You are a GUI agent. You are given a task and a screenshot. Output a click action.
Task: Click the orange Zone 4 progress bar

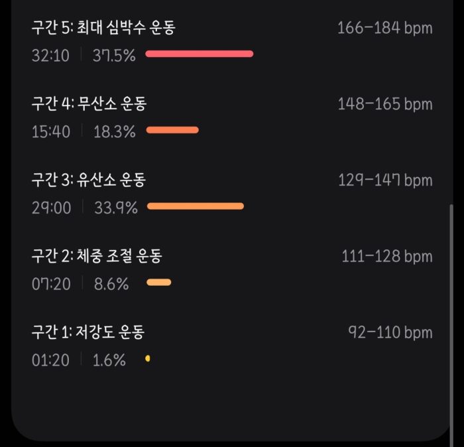pos(172,130)
